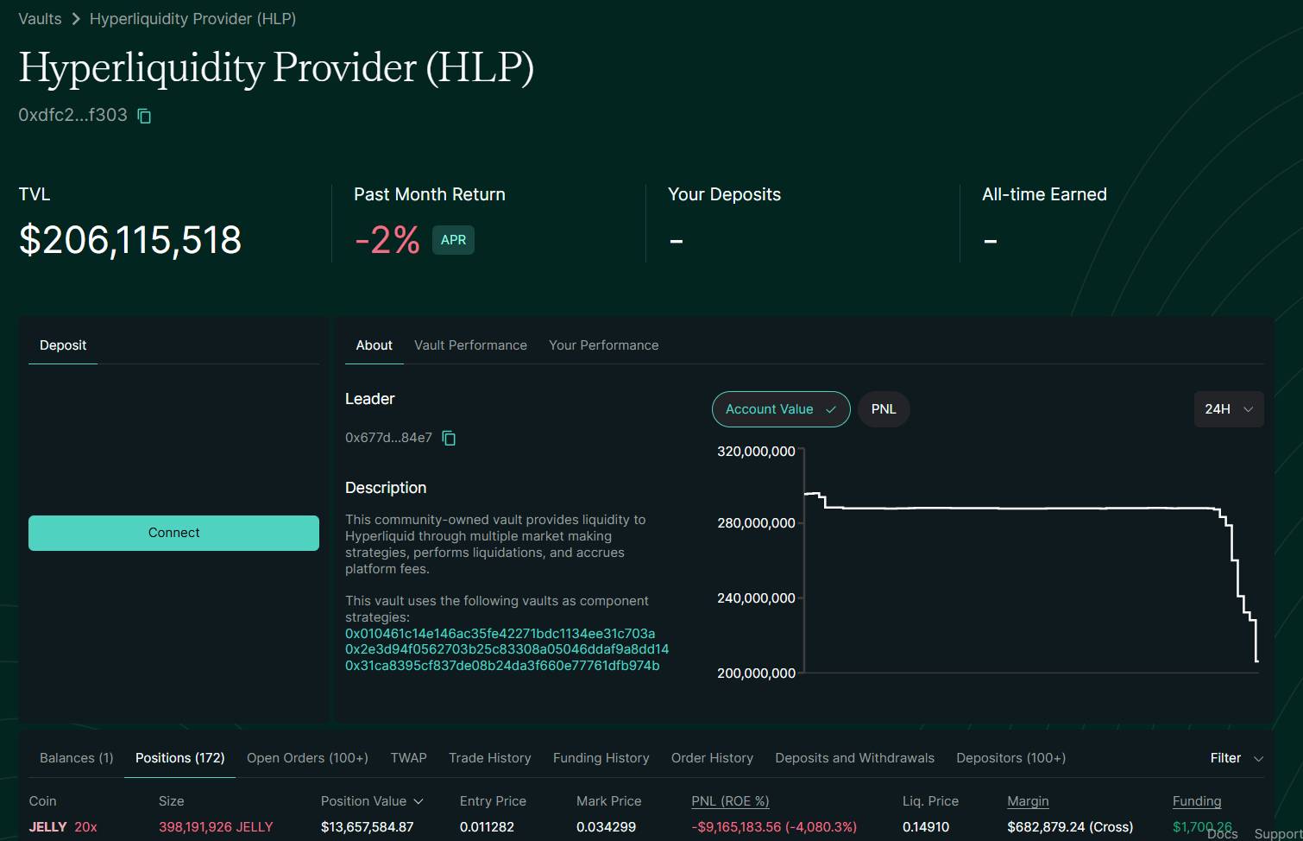Click Entry Price column header

[x=493, y=801]
